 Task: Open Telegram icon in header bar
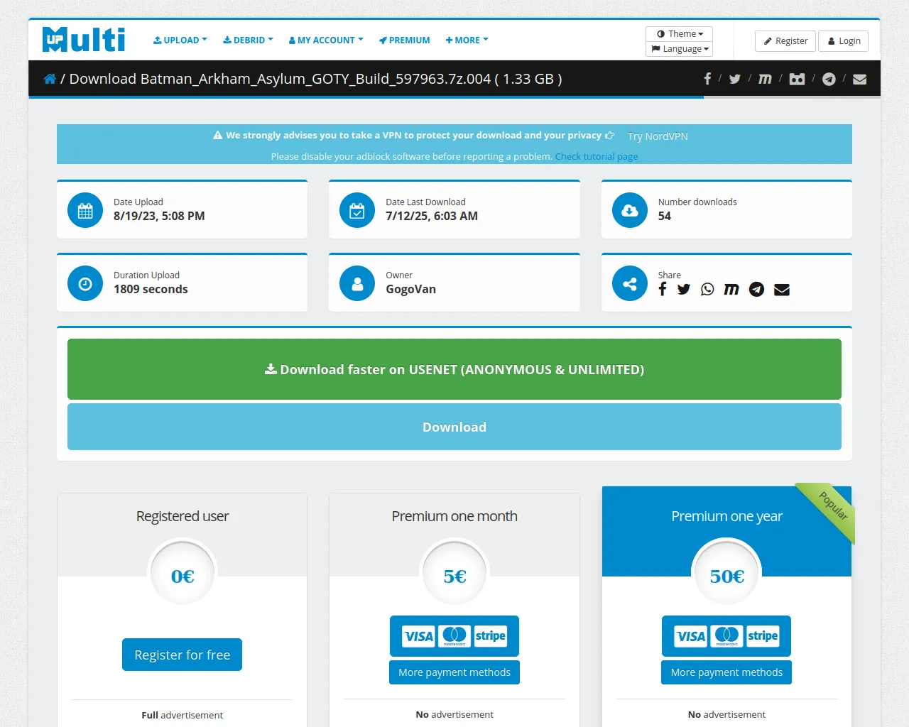(829, 79)
